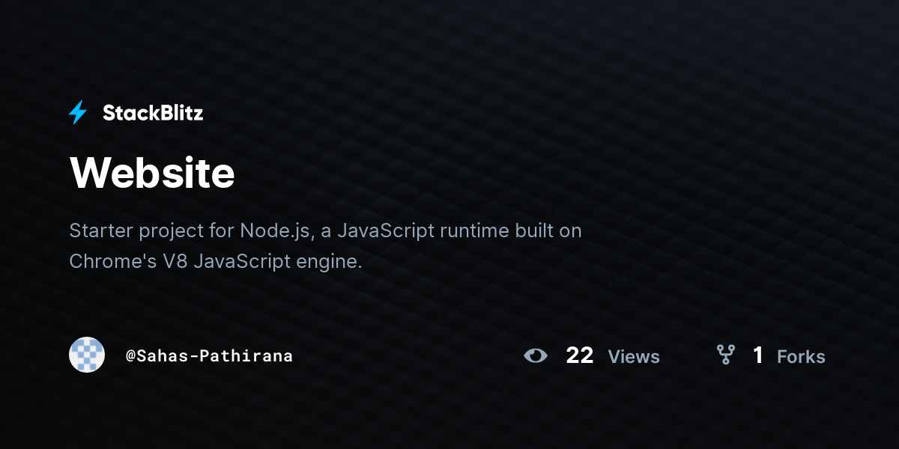Screen dimensions: 899x449
Task: Click the description line starting with Chrome's V8
Action: 216,261
